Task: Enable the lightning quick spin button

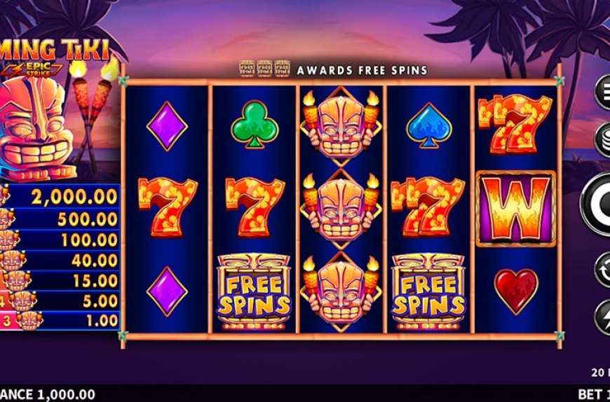Action: (603, 317)
